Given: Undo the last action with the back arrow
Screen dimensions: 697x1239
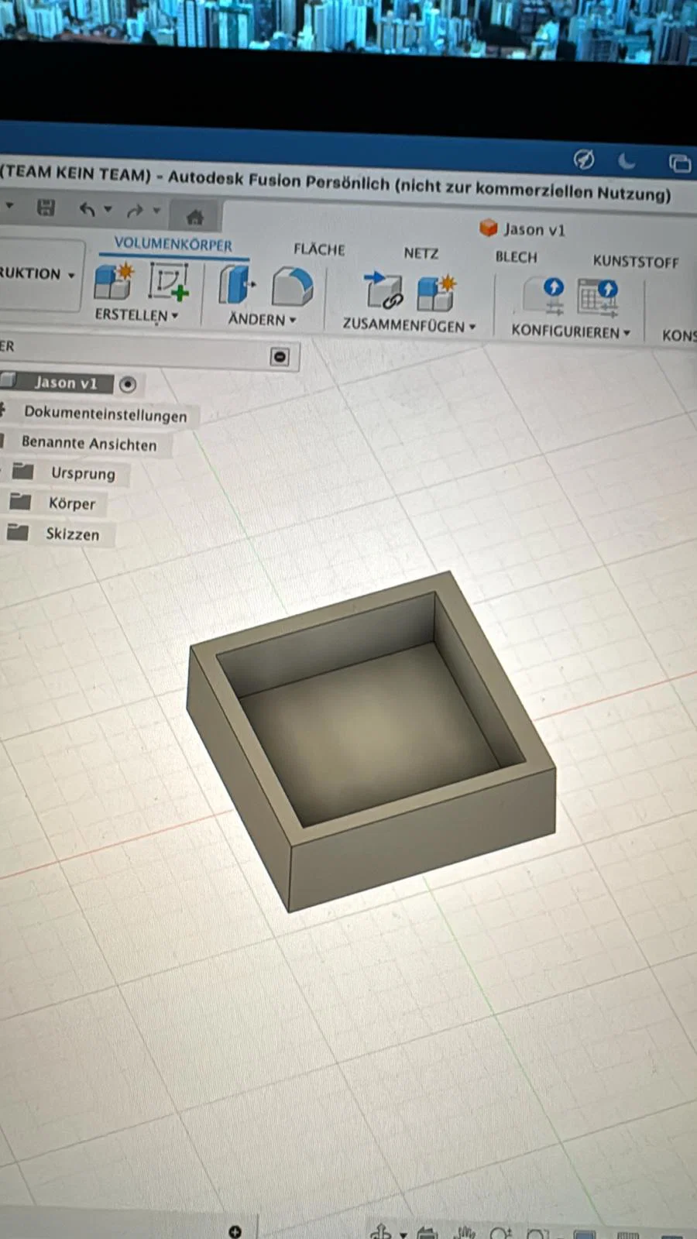Looking at the screenshot, I should tap(87, 208).
